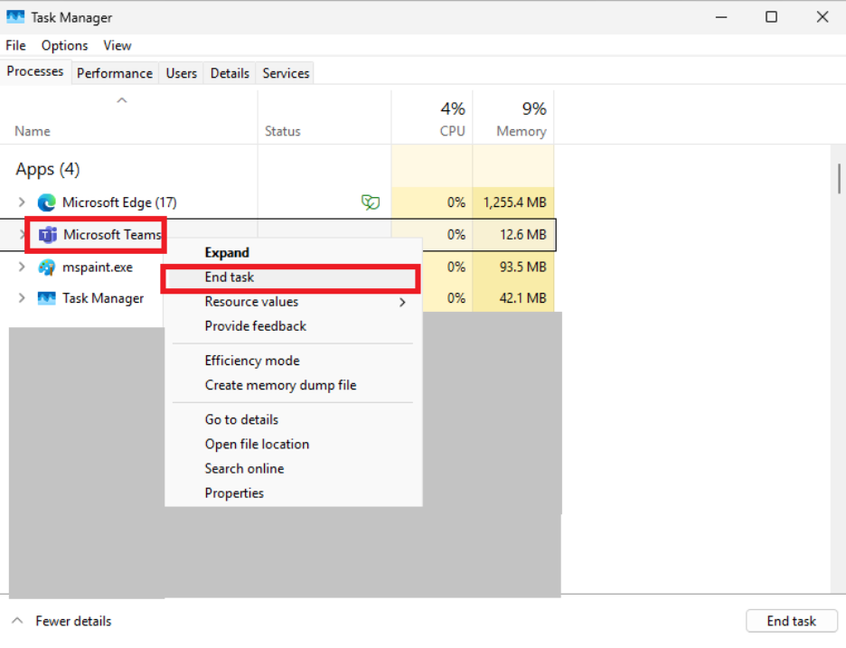
Task: Click the End task button at bottom
Action: [x=792, y=621]
